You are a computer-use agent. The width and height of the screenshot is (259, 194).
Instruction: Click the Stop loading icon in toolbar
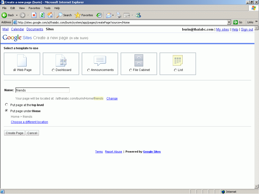pyautogui.click(x=34, y=15)
